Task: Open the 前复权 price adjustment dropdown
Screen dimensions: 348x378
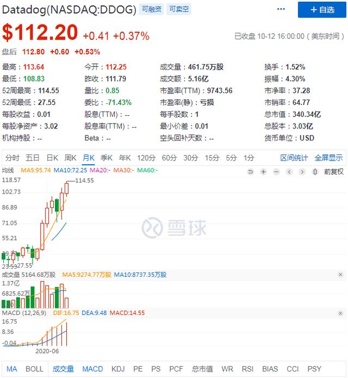Action: pos(333,172)
